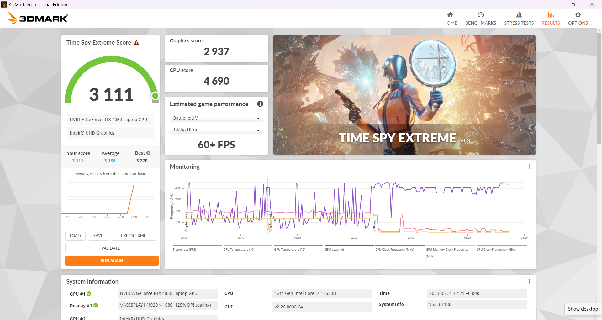
Task: Click the Load button
Action: pyautogui.click(x=75, y=236)
